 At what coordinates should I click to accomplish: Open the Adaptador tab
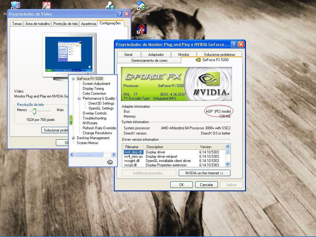[x=156, y=54]
